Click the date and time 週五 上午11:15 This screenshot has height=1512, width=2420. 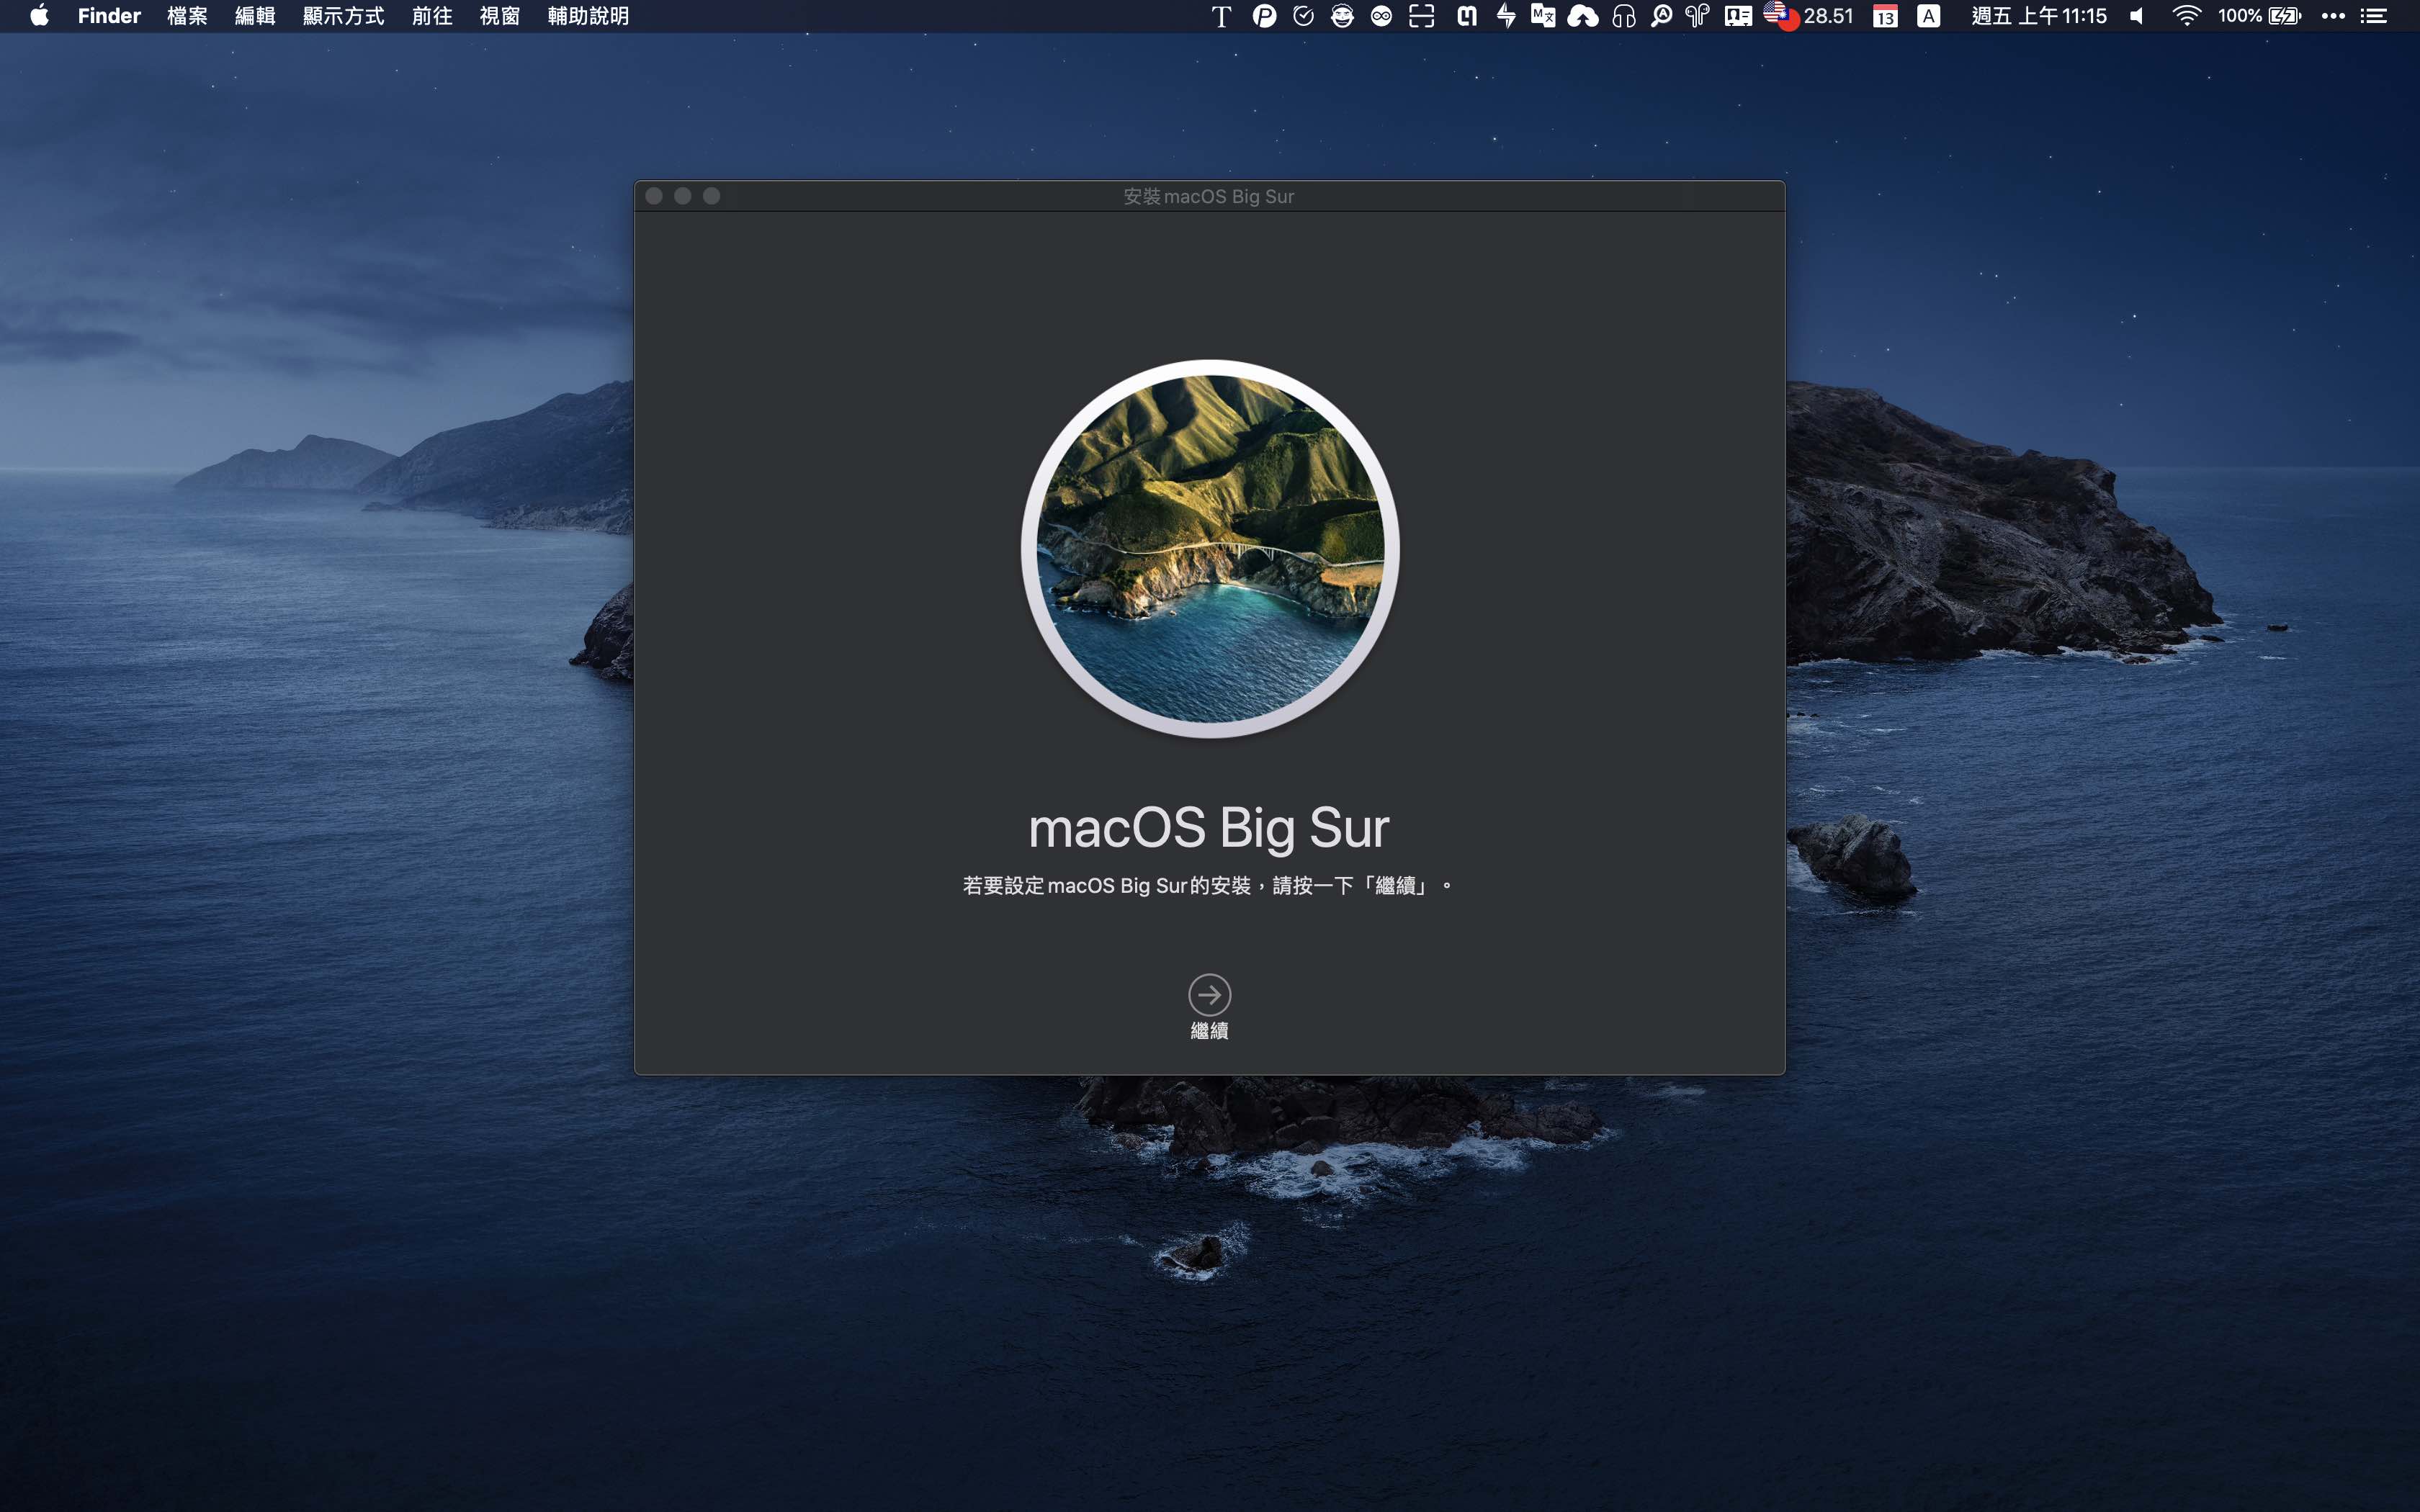click(x=2039, y=16)
